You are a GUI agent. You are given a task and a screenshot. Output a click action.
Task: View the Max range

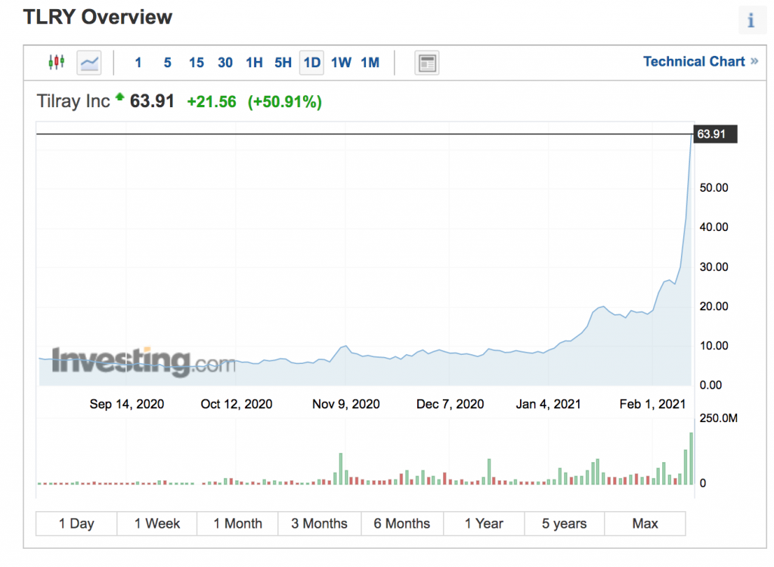pos(646,524)
